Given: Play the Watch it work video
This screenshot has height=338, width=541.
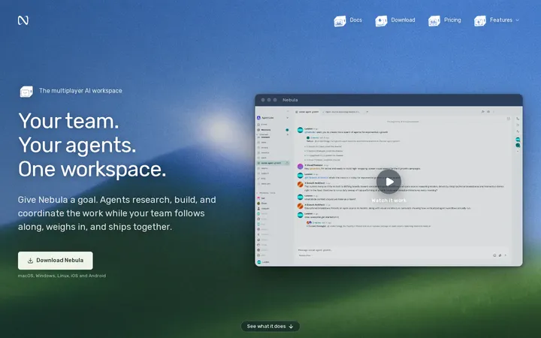Looking at the screenshot, I should pyautogui.click(x=389, y=182).
